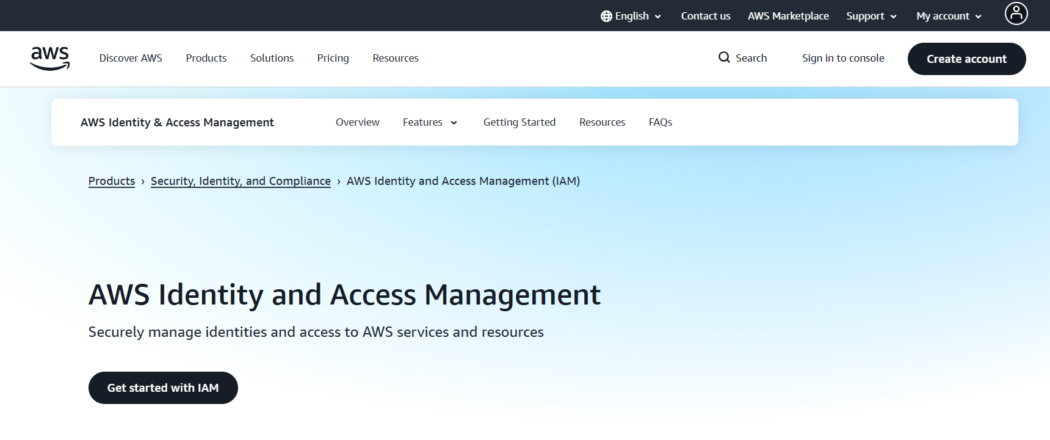
Task: Expand the English language dropdown
Action: [631, 16]
